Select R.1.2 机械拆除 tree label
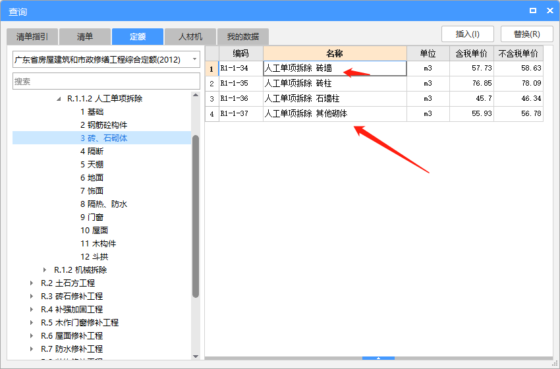This screenshot has width=560, height=369. coord(80,270)
